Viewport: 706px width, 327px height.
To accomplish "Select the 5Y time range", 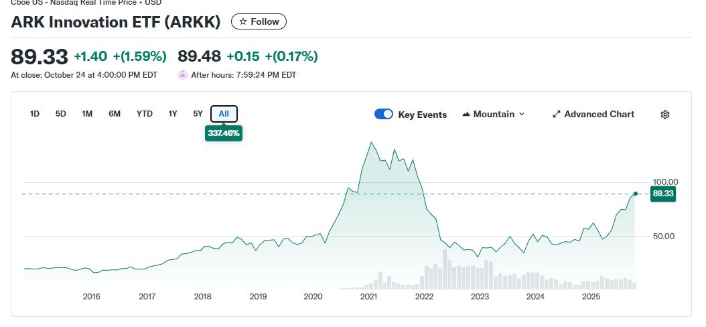I will (198, 114).
